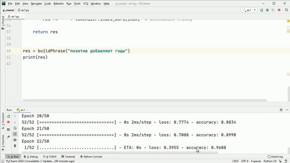
Task: Change the UTF-8 file encoding
Action: (x=245, y=161)
